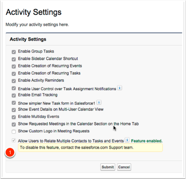186x179 pixels.
Task: Uncheck Enable Email Tracking
Action: (14, 95)
